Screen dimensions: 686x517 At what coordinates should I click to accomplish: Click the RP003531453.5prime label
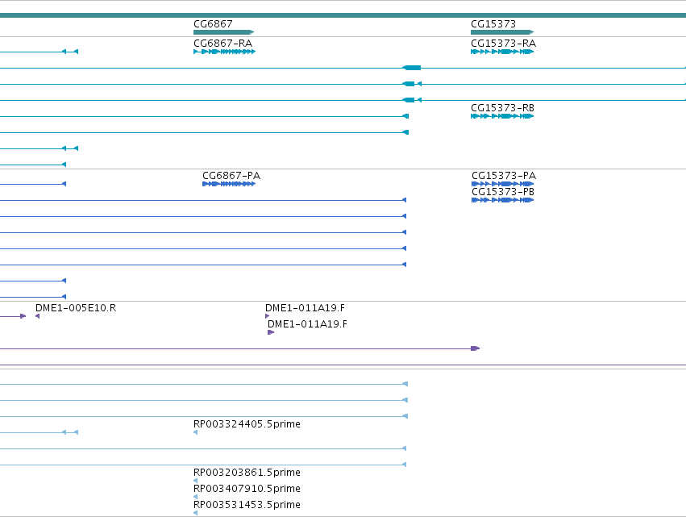tap(247, 505)
